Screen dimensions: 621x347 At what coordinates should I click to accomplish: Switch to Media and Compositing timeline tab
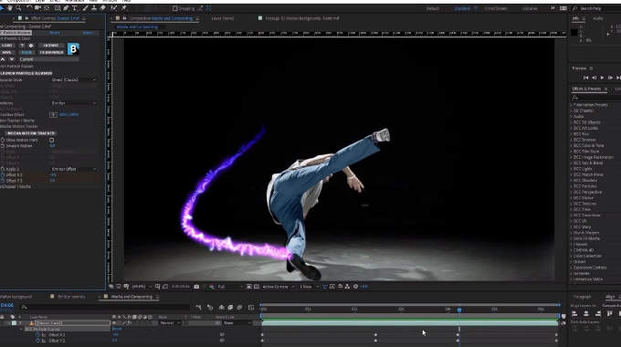tap(132, 296)
